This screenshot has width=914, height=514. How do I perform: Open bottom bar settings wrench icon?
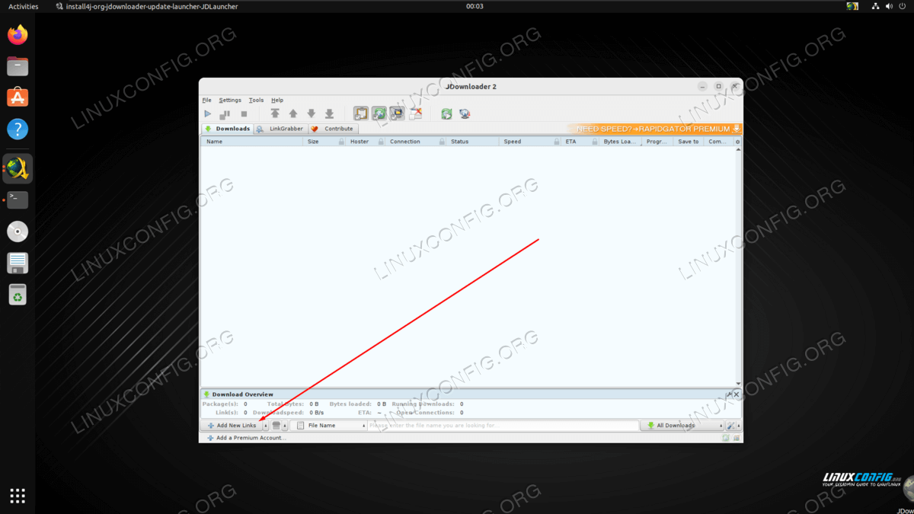[730, 426]
